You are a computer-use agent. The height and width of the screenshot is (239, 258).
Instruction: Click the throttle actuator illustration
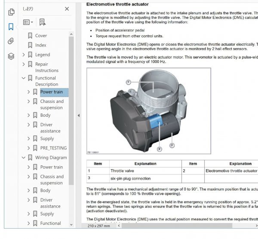click(x=149, y=111)
